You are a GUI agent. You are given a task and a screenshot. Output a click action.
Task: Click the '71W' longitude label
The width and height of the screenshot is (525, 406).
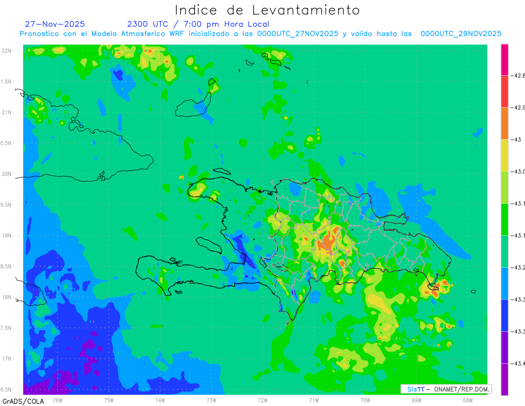coord(314,400)
